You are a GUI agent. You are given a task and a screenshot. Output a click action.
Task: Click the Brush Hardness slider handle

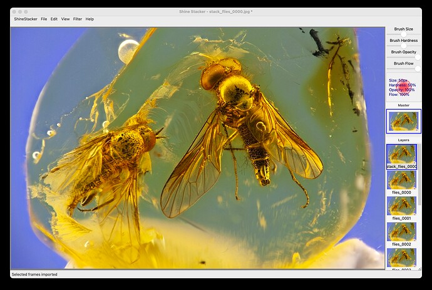coord(404,46)
